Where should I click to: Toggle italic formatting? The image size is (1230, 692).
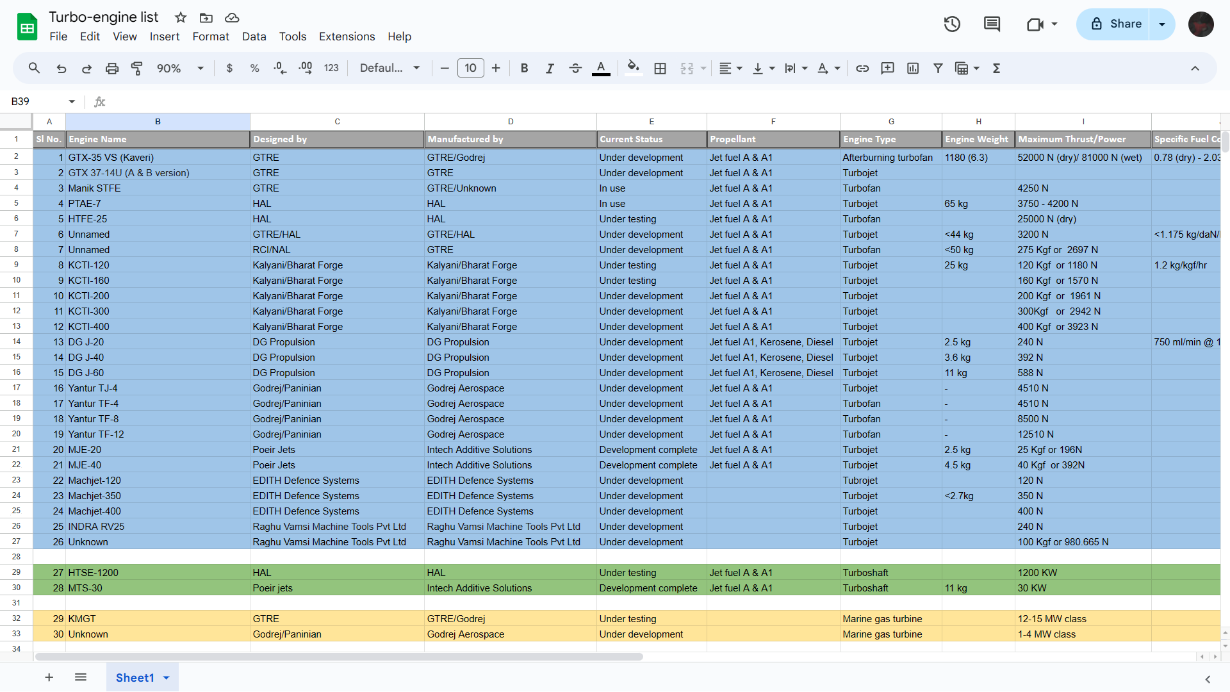[x=550, y=68]
